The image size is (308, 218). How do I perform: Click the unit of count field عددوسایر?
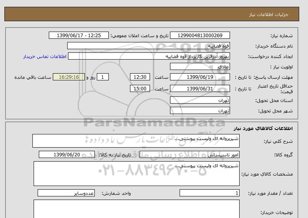tap(66, 193)
